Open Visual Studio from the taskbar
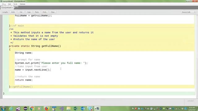Screen dimensions: 198x111 click(x=18, y=109)
